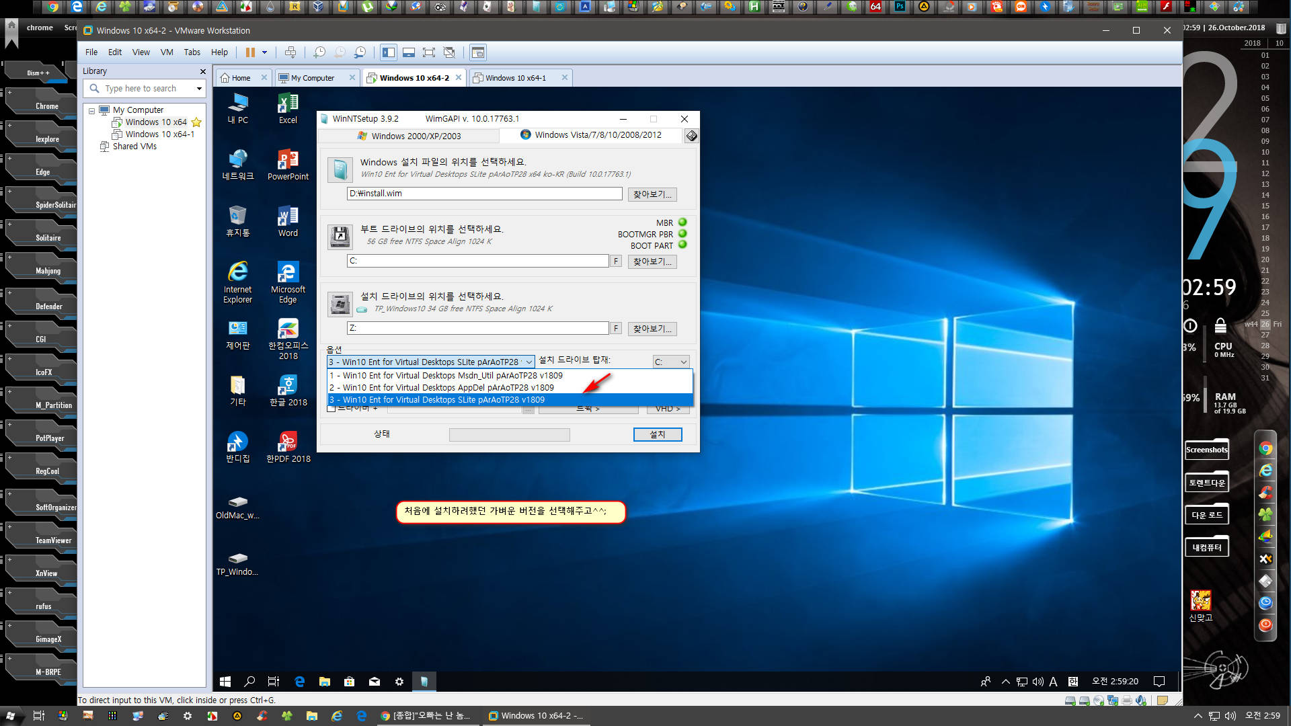Take a snapshot of this VM
This screenshot has height=726, width=1291.
click(319, 52)
